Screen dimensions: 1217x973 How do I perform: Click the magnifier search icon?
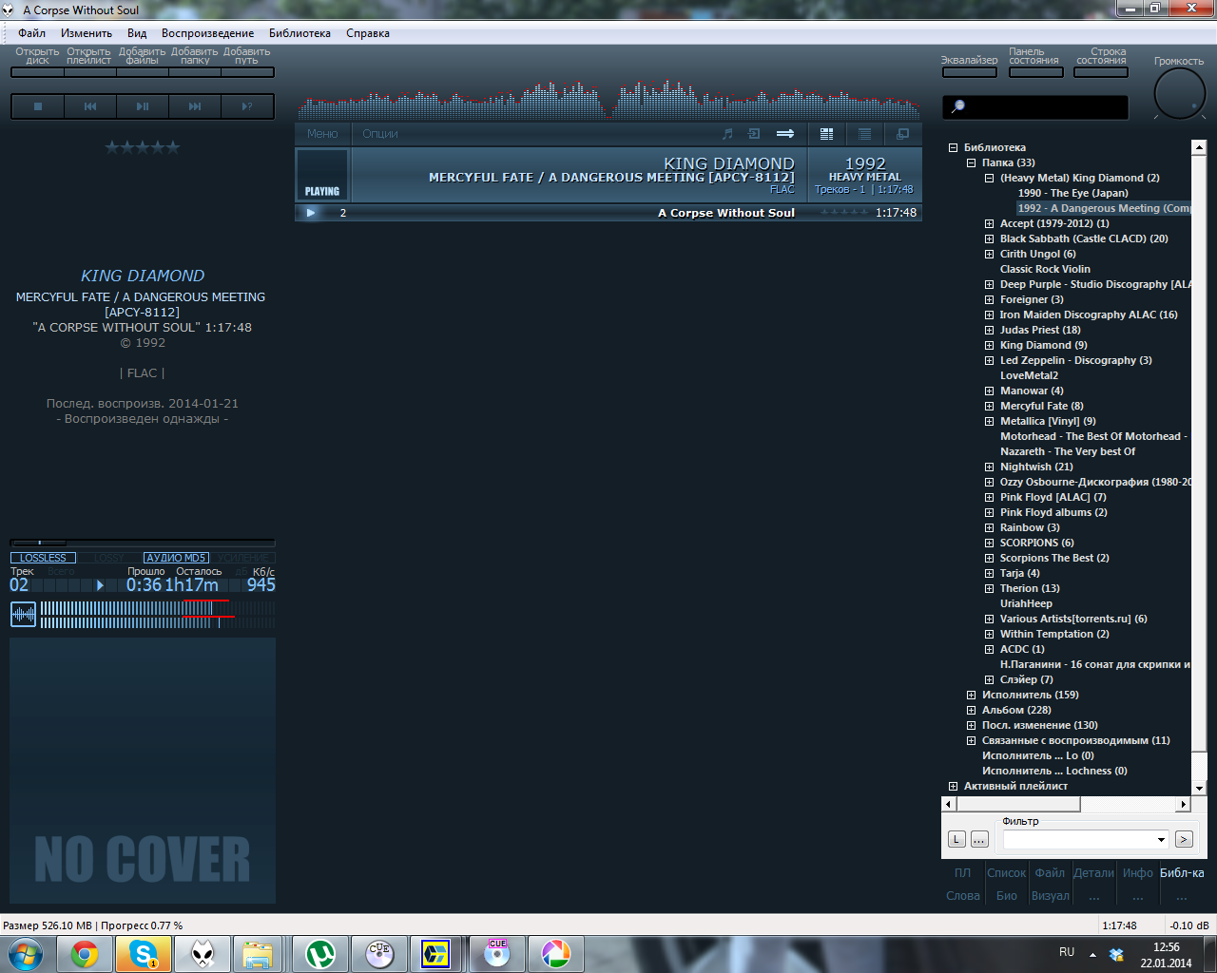[x=958, y=106]
